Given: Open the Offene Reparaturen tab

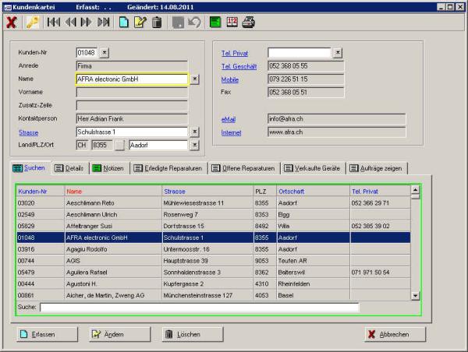Looking at the screenshot, I should pos(244,168).
